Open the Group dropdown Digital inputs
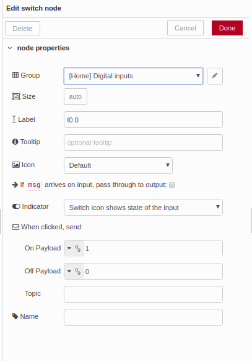This screenshot has width=252, height=361. (133, 76)
